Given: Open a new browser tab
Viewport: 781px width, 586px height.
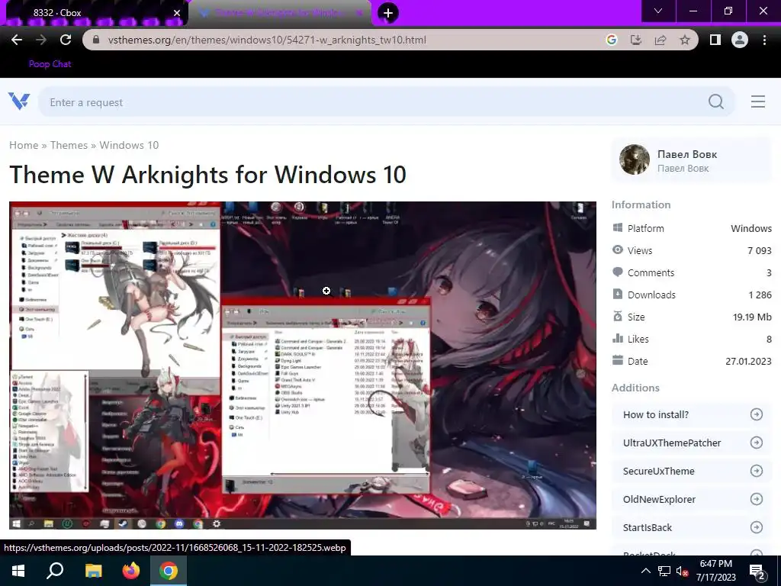Looking at the screenshot, I should pyautogui.click(x=387, y=13).
